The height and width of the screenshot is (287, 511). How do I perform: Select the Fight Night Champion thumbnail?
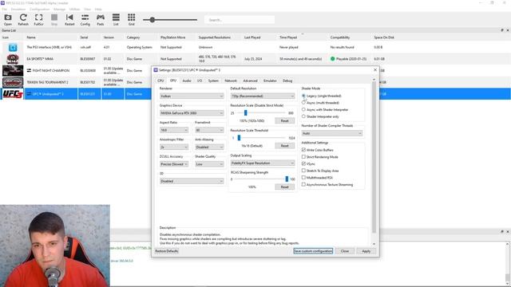[x=13, y=70]
